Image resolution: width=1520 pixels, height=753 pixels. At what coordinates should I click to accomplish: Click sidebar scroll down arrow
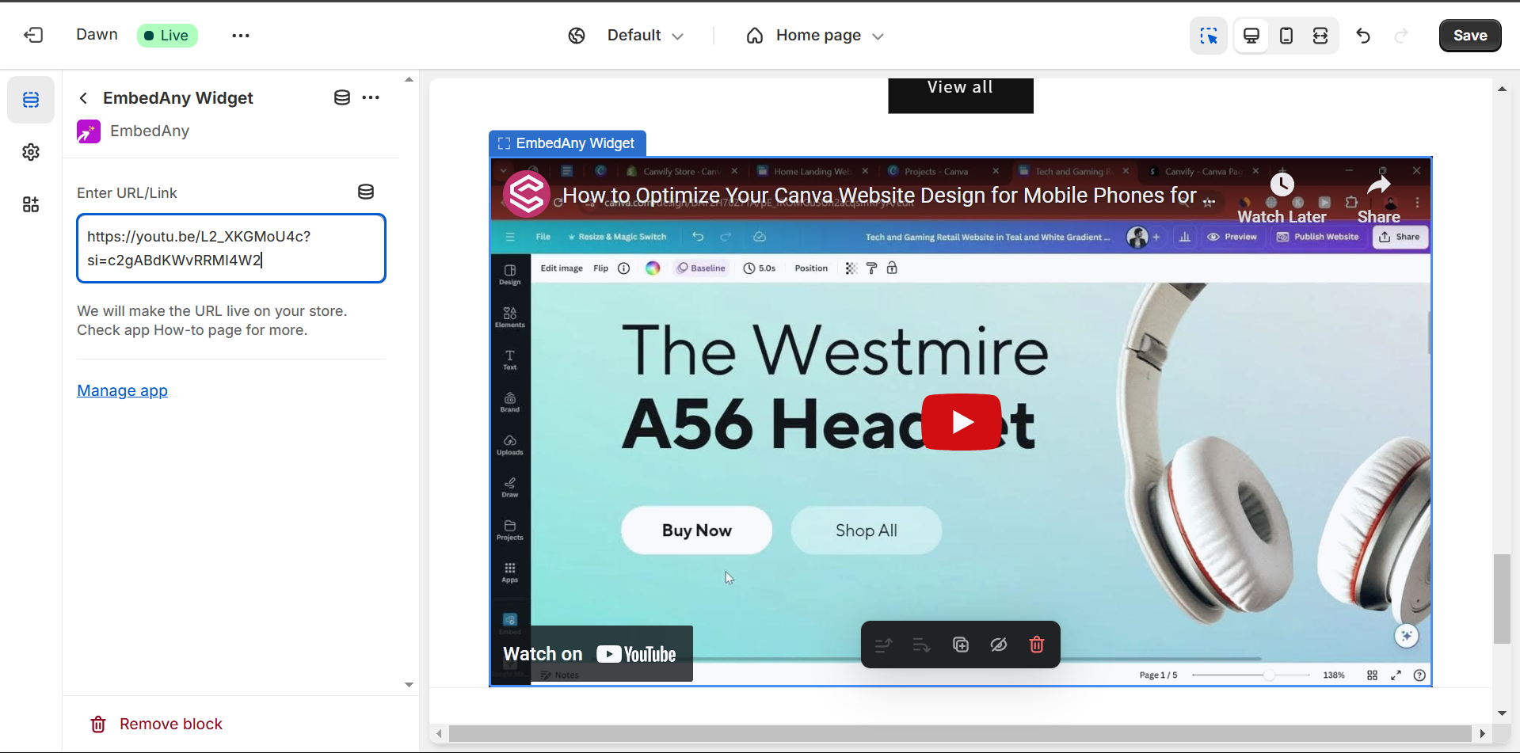tap(409, 685)
